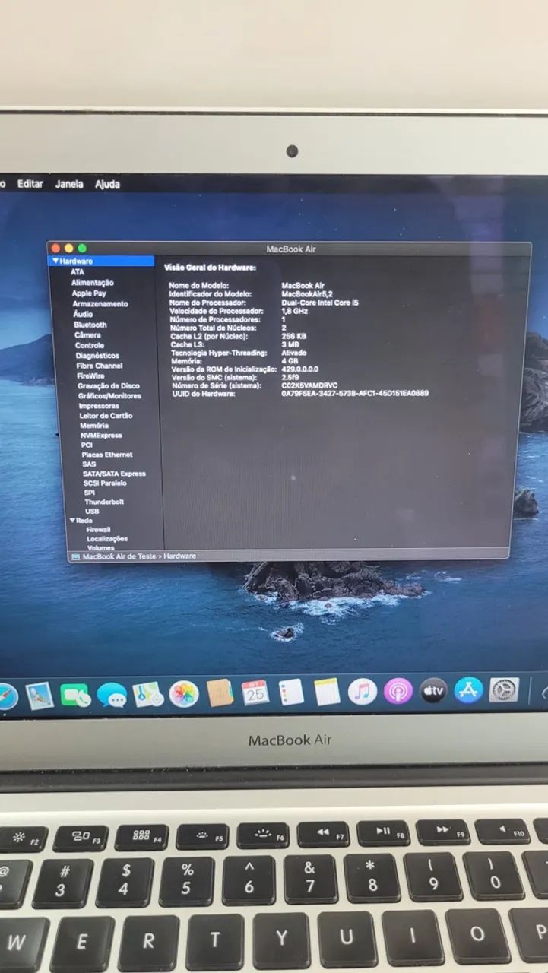Open the Editar menu
548x973 pixels.
point(30,184)
